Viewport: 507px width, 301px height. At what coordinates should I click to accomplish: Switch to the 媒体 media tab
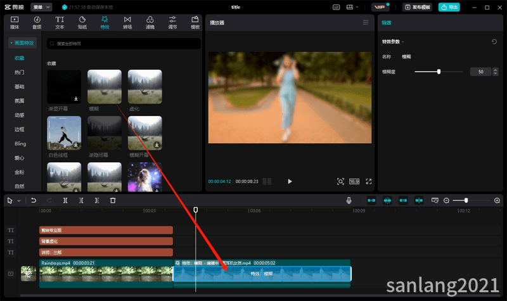pyautogui.click(x=15, y=23)
